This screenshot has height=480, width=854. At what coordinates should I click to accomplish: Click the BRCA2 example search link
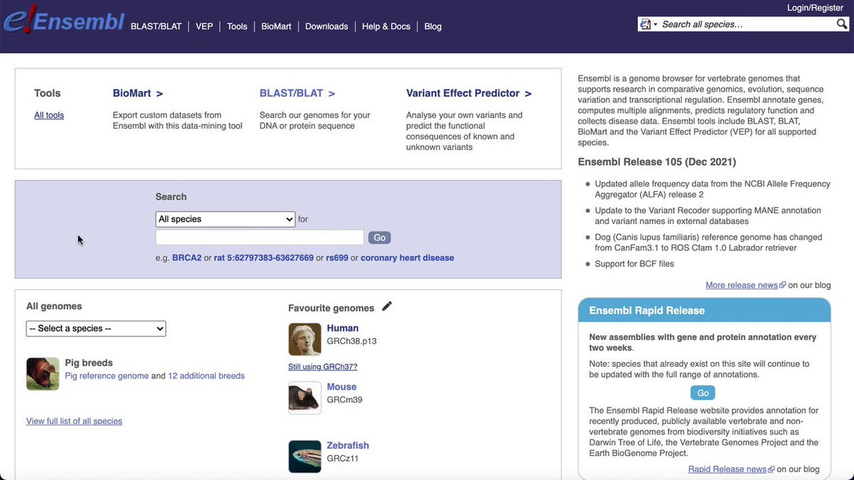tap(187, 257)
